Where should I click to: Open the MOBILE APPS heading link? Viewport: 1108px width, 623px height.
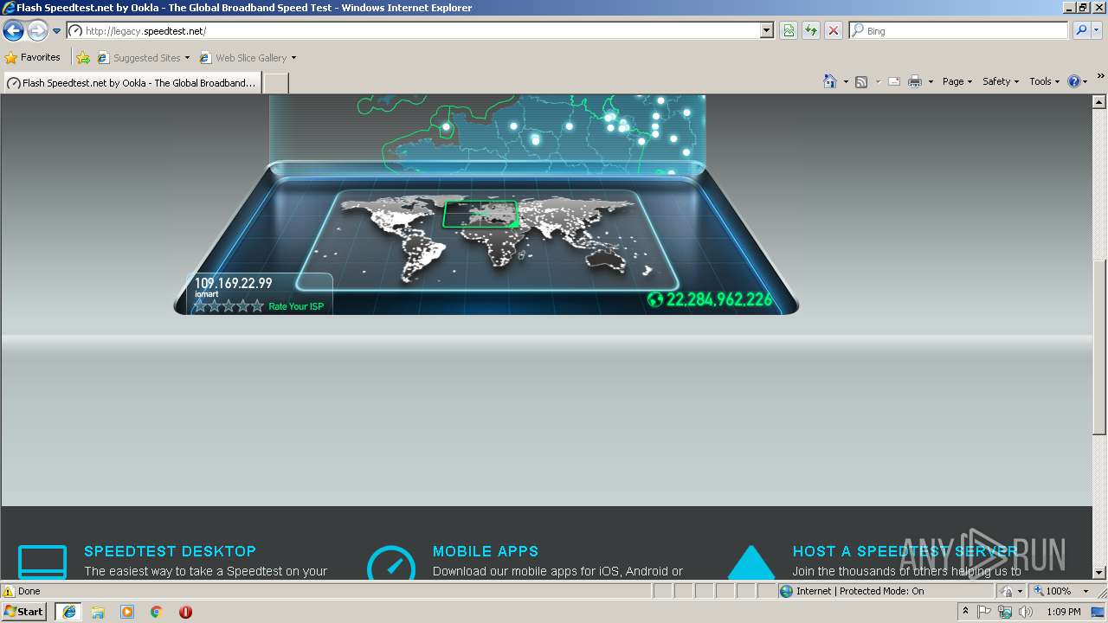tap(486, 551)
